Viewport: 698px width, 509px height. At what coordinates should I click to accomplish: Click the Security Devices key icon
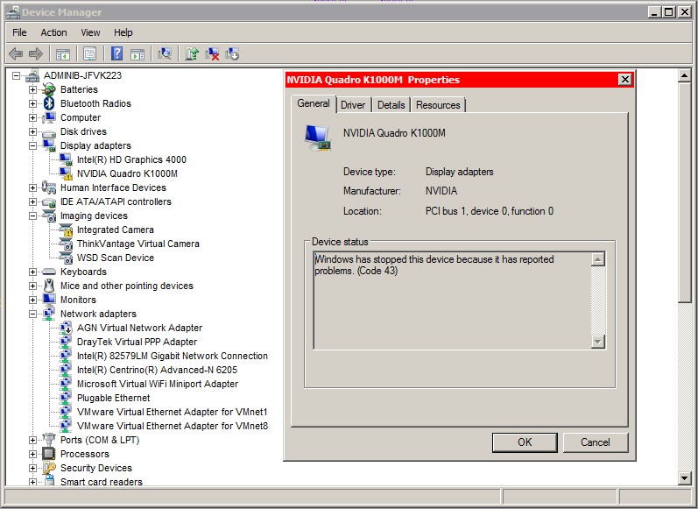(49, 468)
